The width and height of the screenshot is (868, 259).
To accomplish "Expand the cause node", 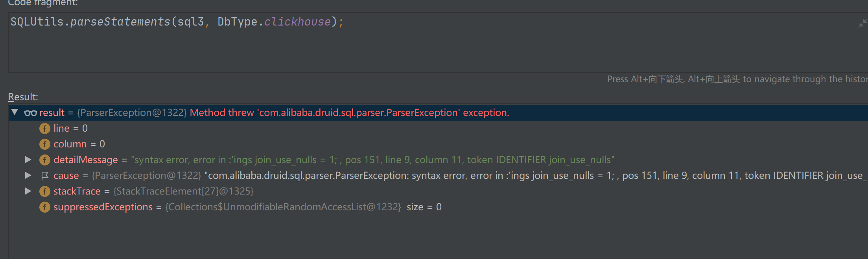I will [28, 175].
